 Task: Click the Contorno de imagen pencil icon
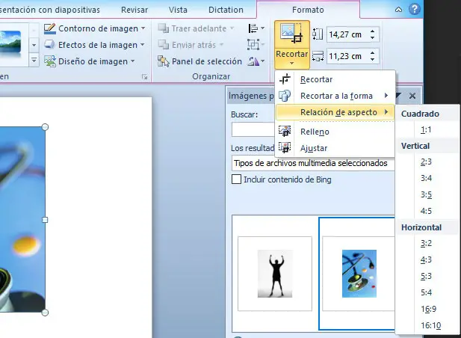point(50,28)
